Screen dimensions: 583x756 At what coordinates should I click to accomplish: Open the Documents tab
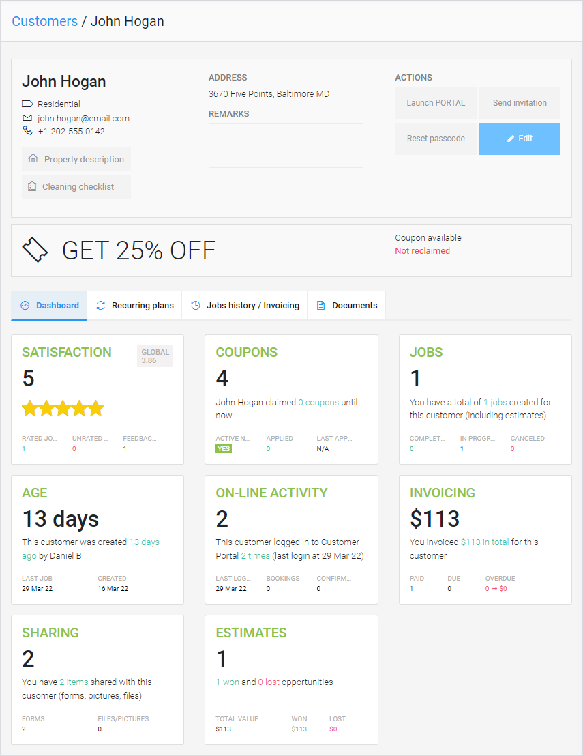(346, 306)
